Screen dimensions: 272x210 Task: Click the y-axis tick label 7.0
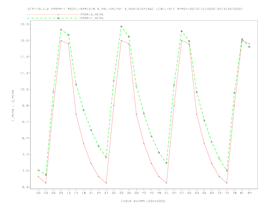tap(25, 171)
